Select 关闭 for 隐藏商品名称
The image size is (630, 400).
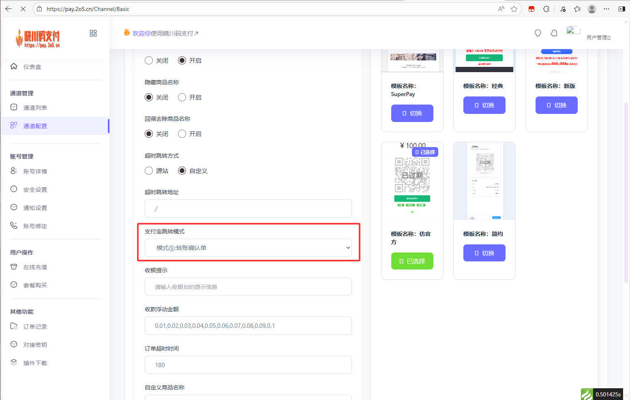click(x=149, y=97)
